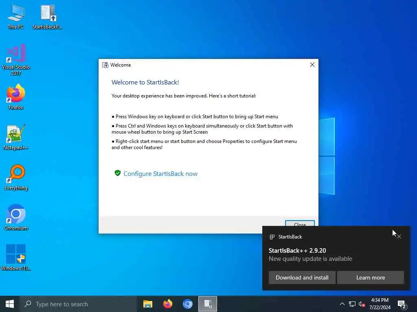This screenshot has height=312, width=417.
Task: Close the Welcome dialog with the X button
Action: click(x=312, y=65)
